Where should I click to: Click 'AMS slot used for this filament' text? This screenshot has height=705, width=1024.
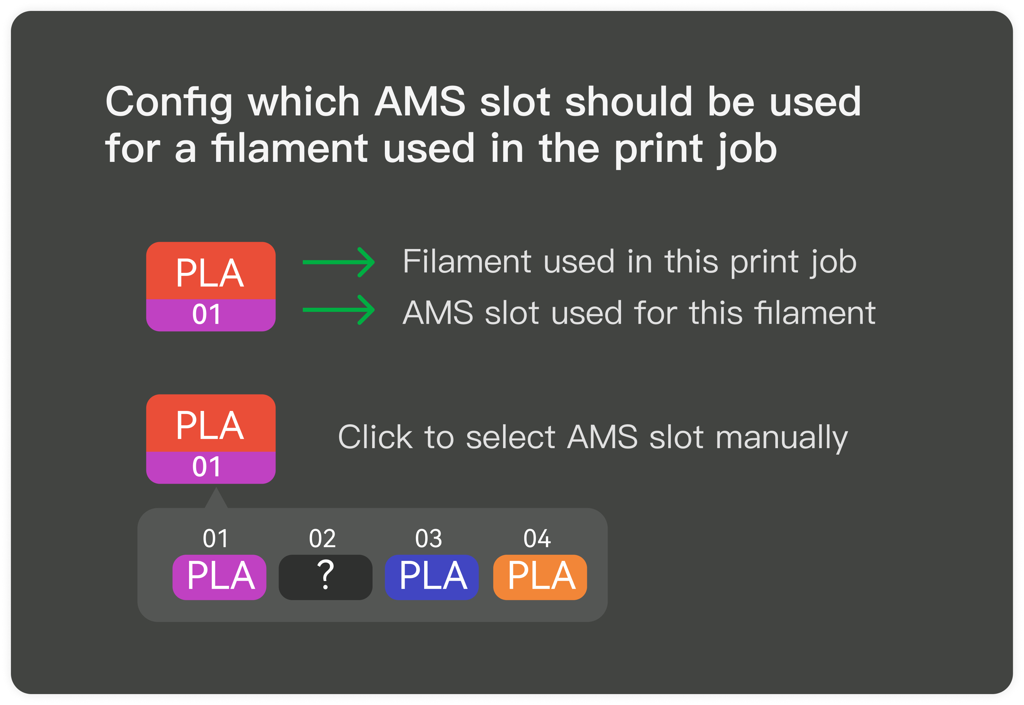click(x=639, y=313)
